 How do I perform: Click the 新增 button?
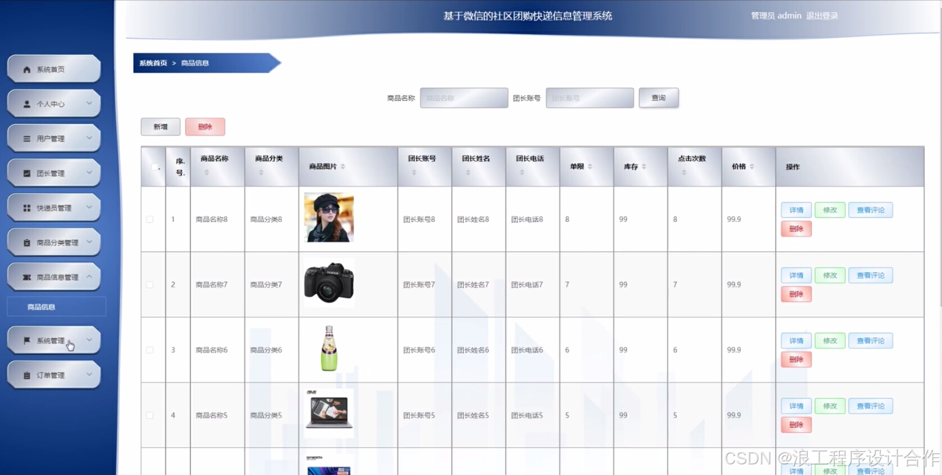click(x=160, y=127)
